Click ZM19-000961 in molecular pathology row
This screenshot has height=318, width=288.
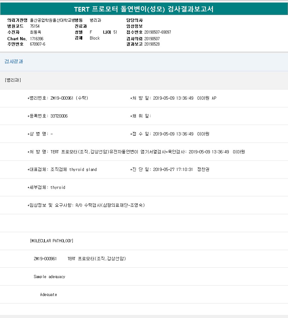[45, 259]
